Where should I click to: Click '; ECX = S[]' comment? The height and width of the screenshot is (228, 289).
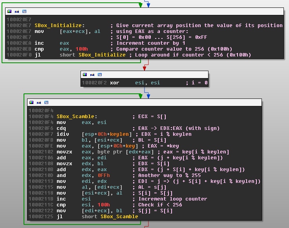coord(149,117)
